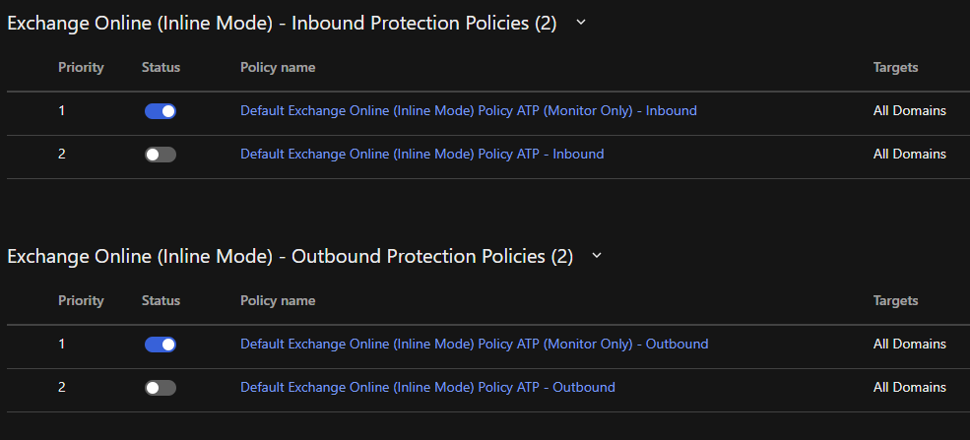Click the Status header in Inbound table
The image size is (970, 440).
tap(162, 68)
